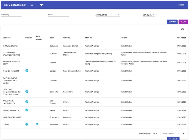Click the Tier 2 Sponsors List title

pyautogui.click(x=15, y=5)
